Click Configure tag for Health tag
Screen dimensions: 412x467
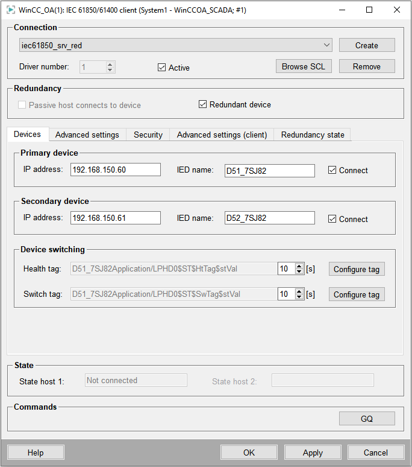coord(357,269)
